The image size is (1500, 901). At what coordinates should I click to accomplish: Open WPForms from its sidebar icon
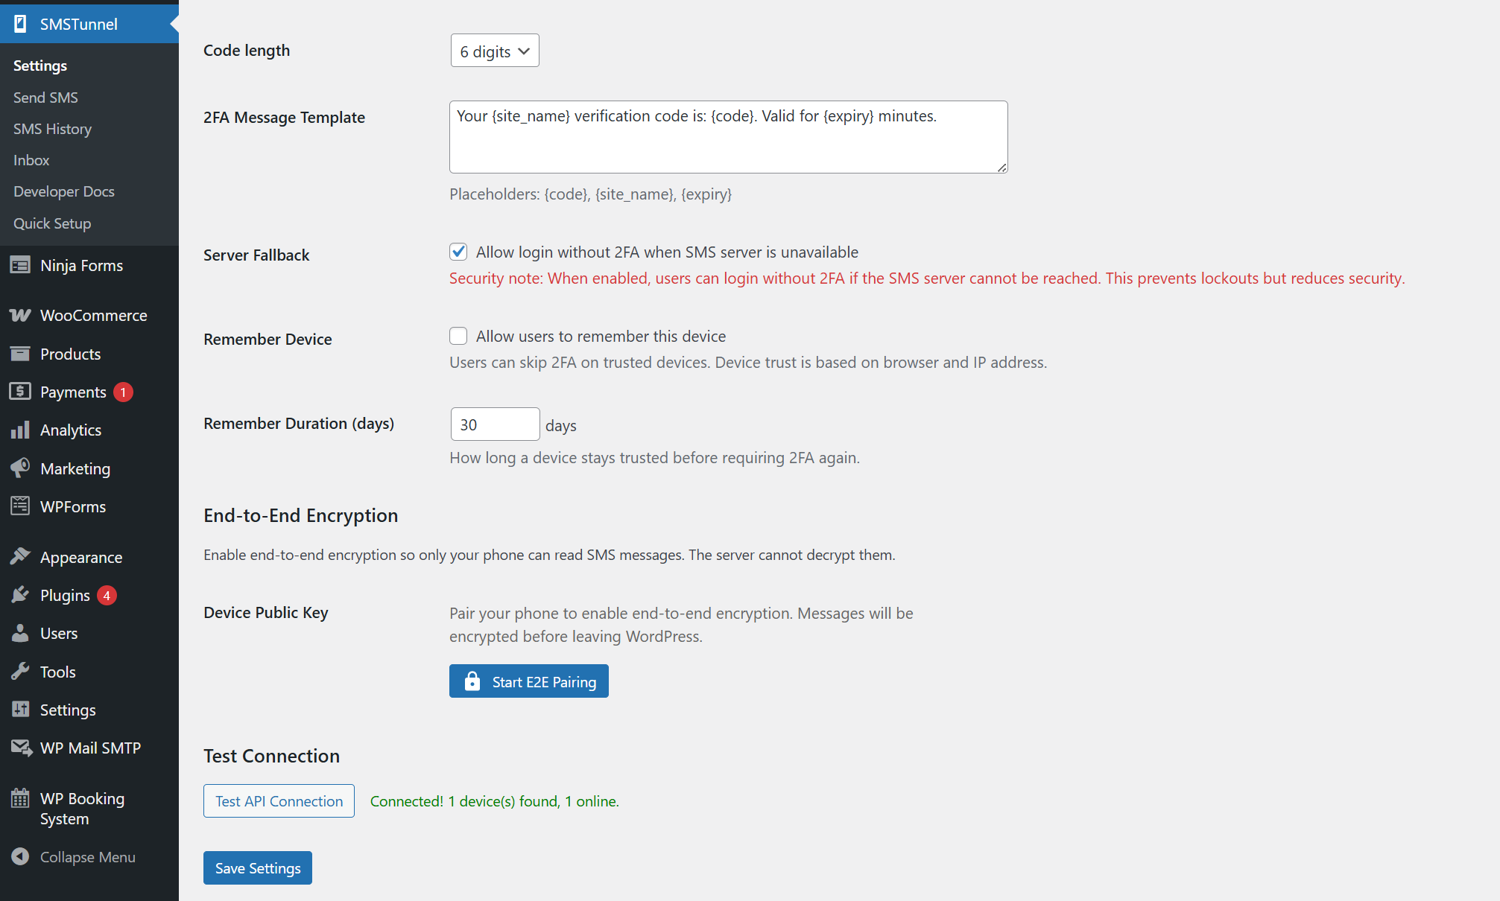[20, 506]
